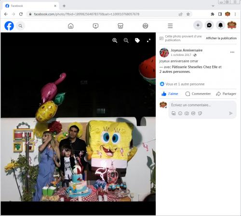Image resolution: width=241 pixels, height=216 pixels.
Task: Open account profile picture menu
Action: click(x=232, y=25)
